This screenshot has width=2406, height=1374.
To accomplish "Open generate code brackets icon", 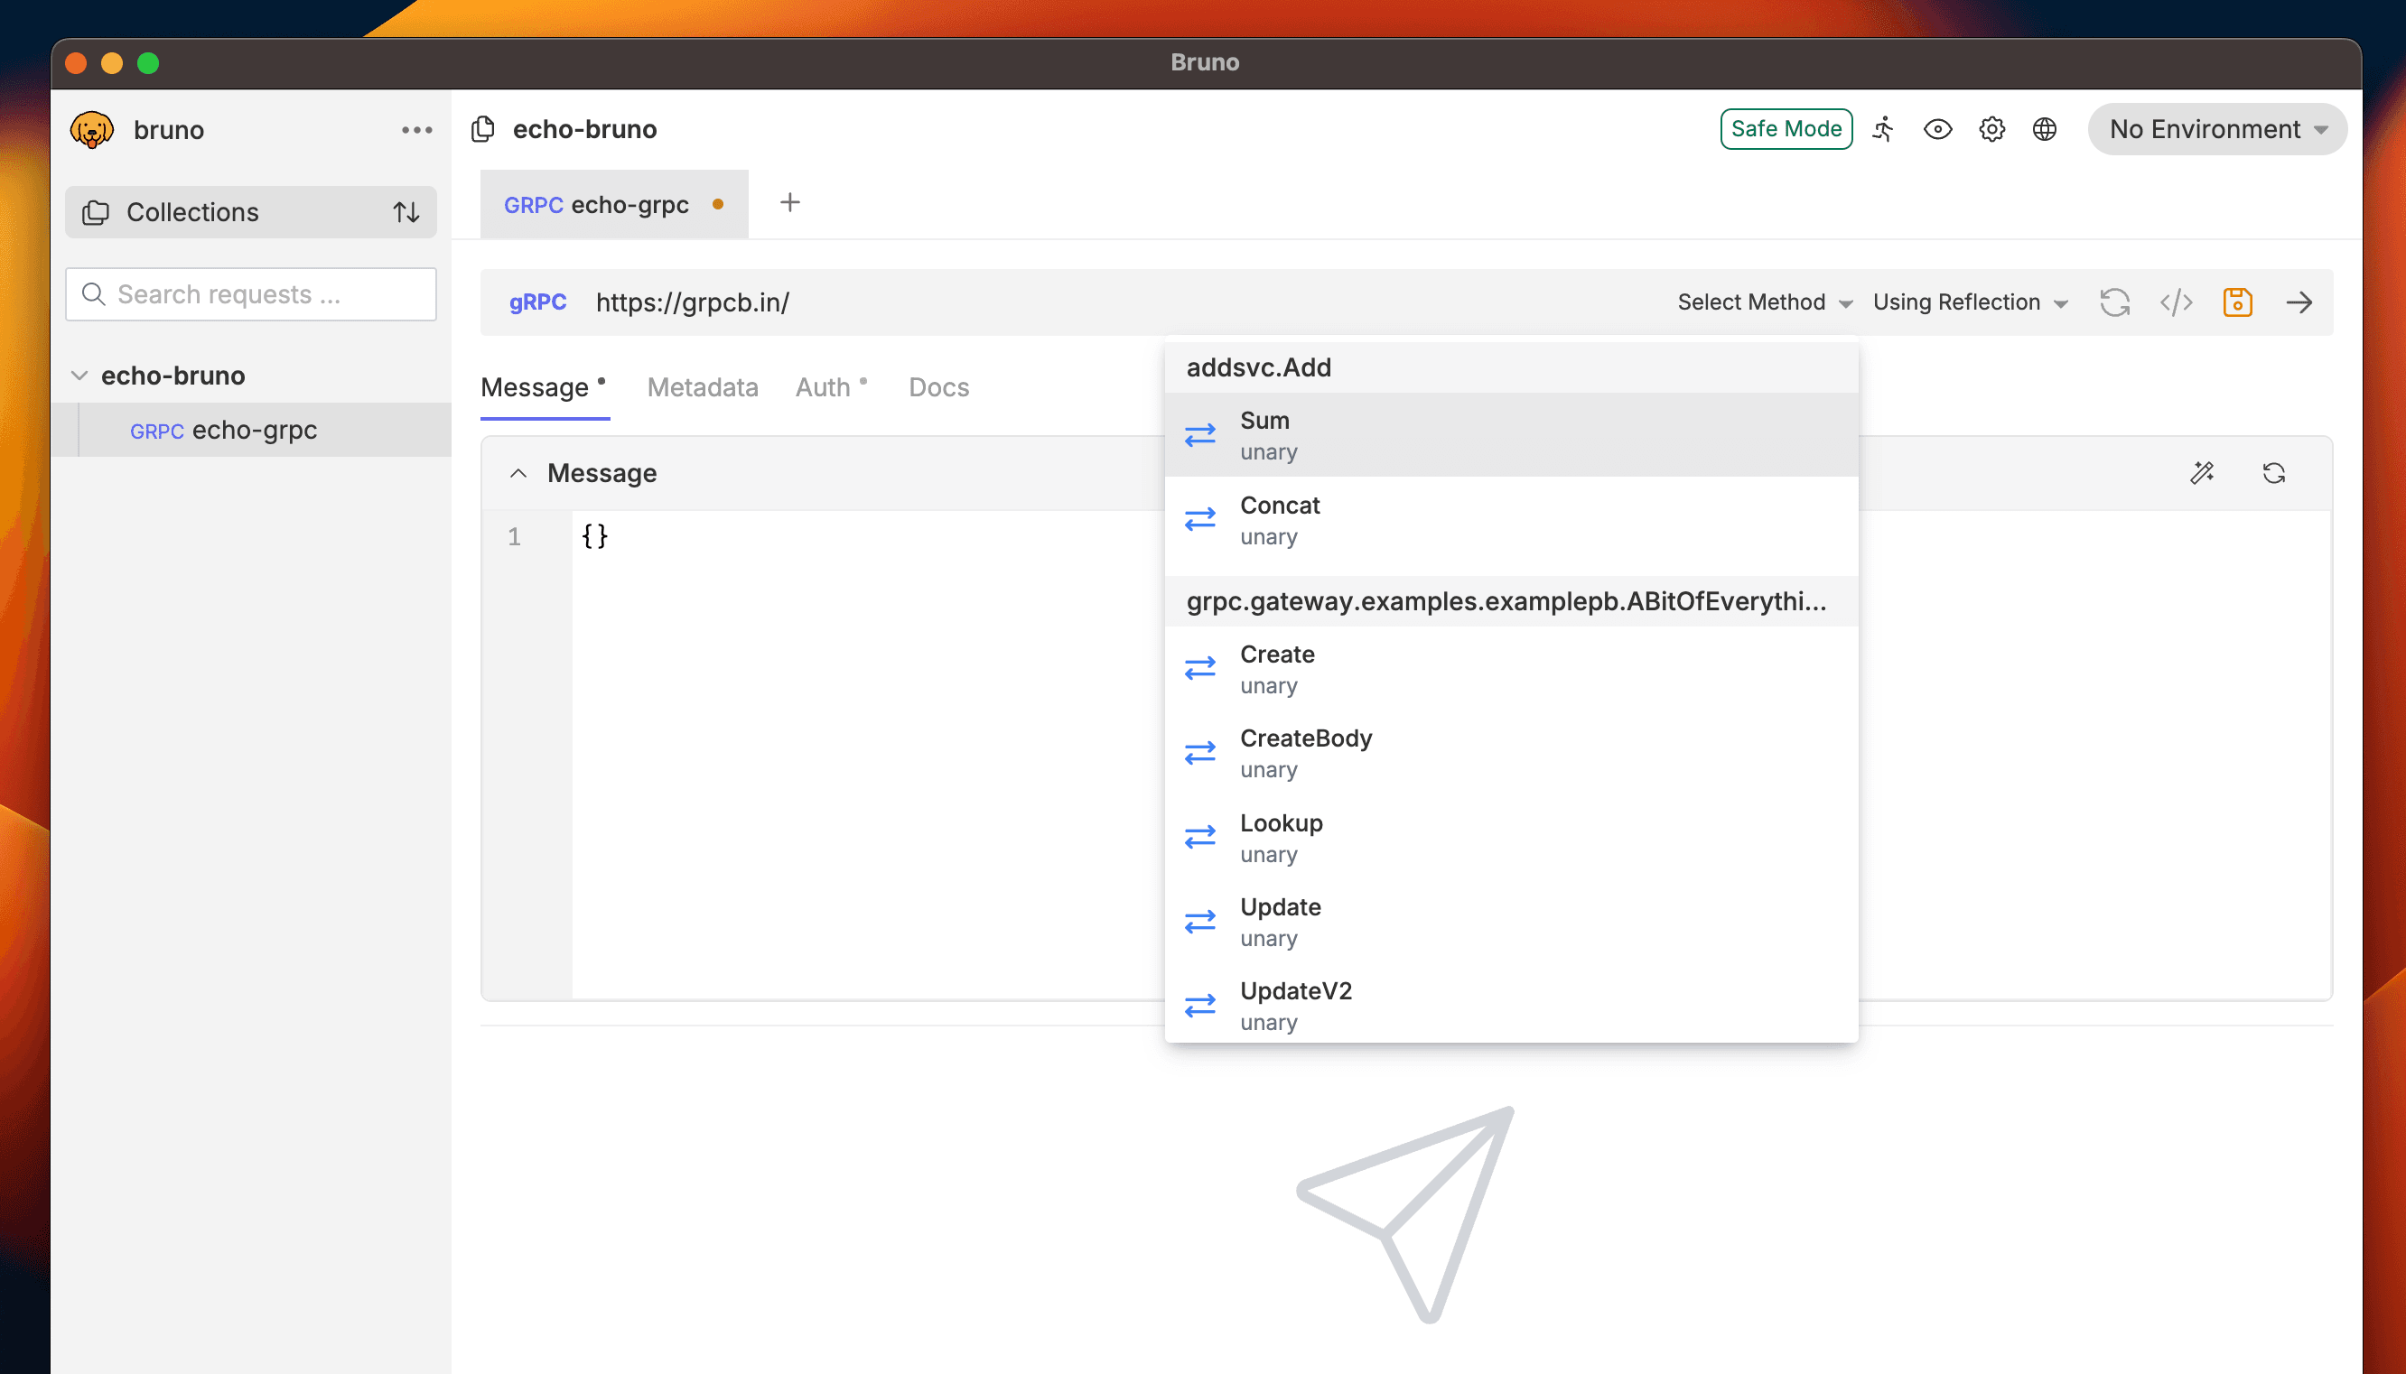I will (2176, 302).
